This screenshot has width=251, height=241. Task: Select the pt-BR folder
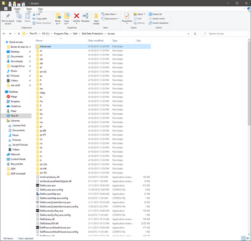93,131
